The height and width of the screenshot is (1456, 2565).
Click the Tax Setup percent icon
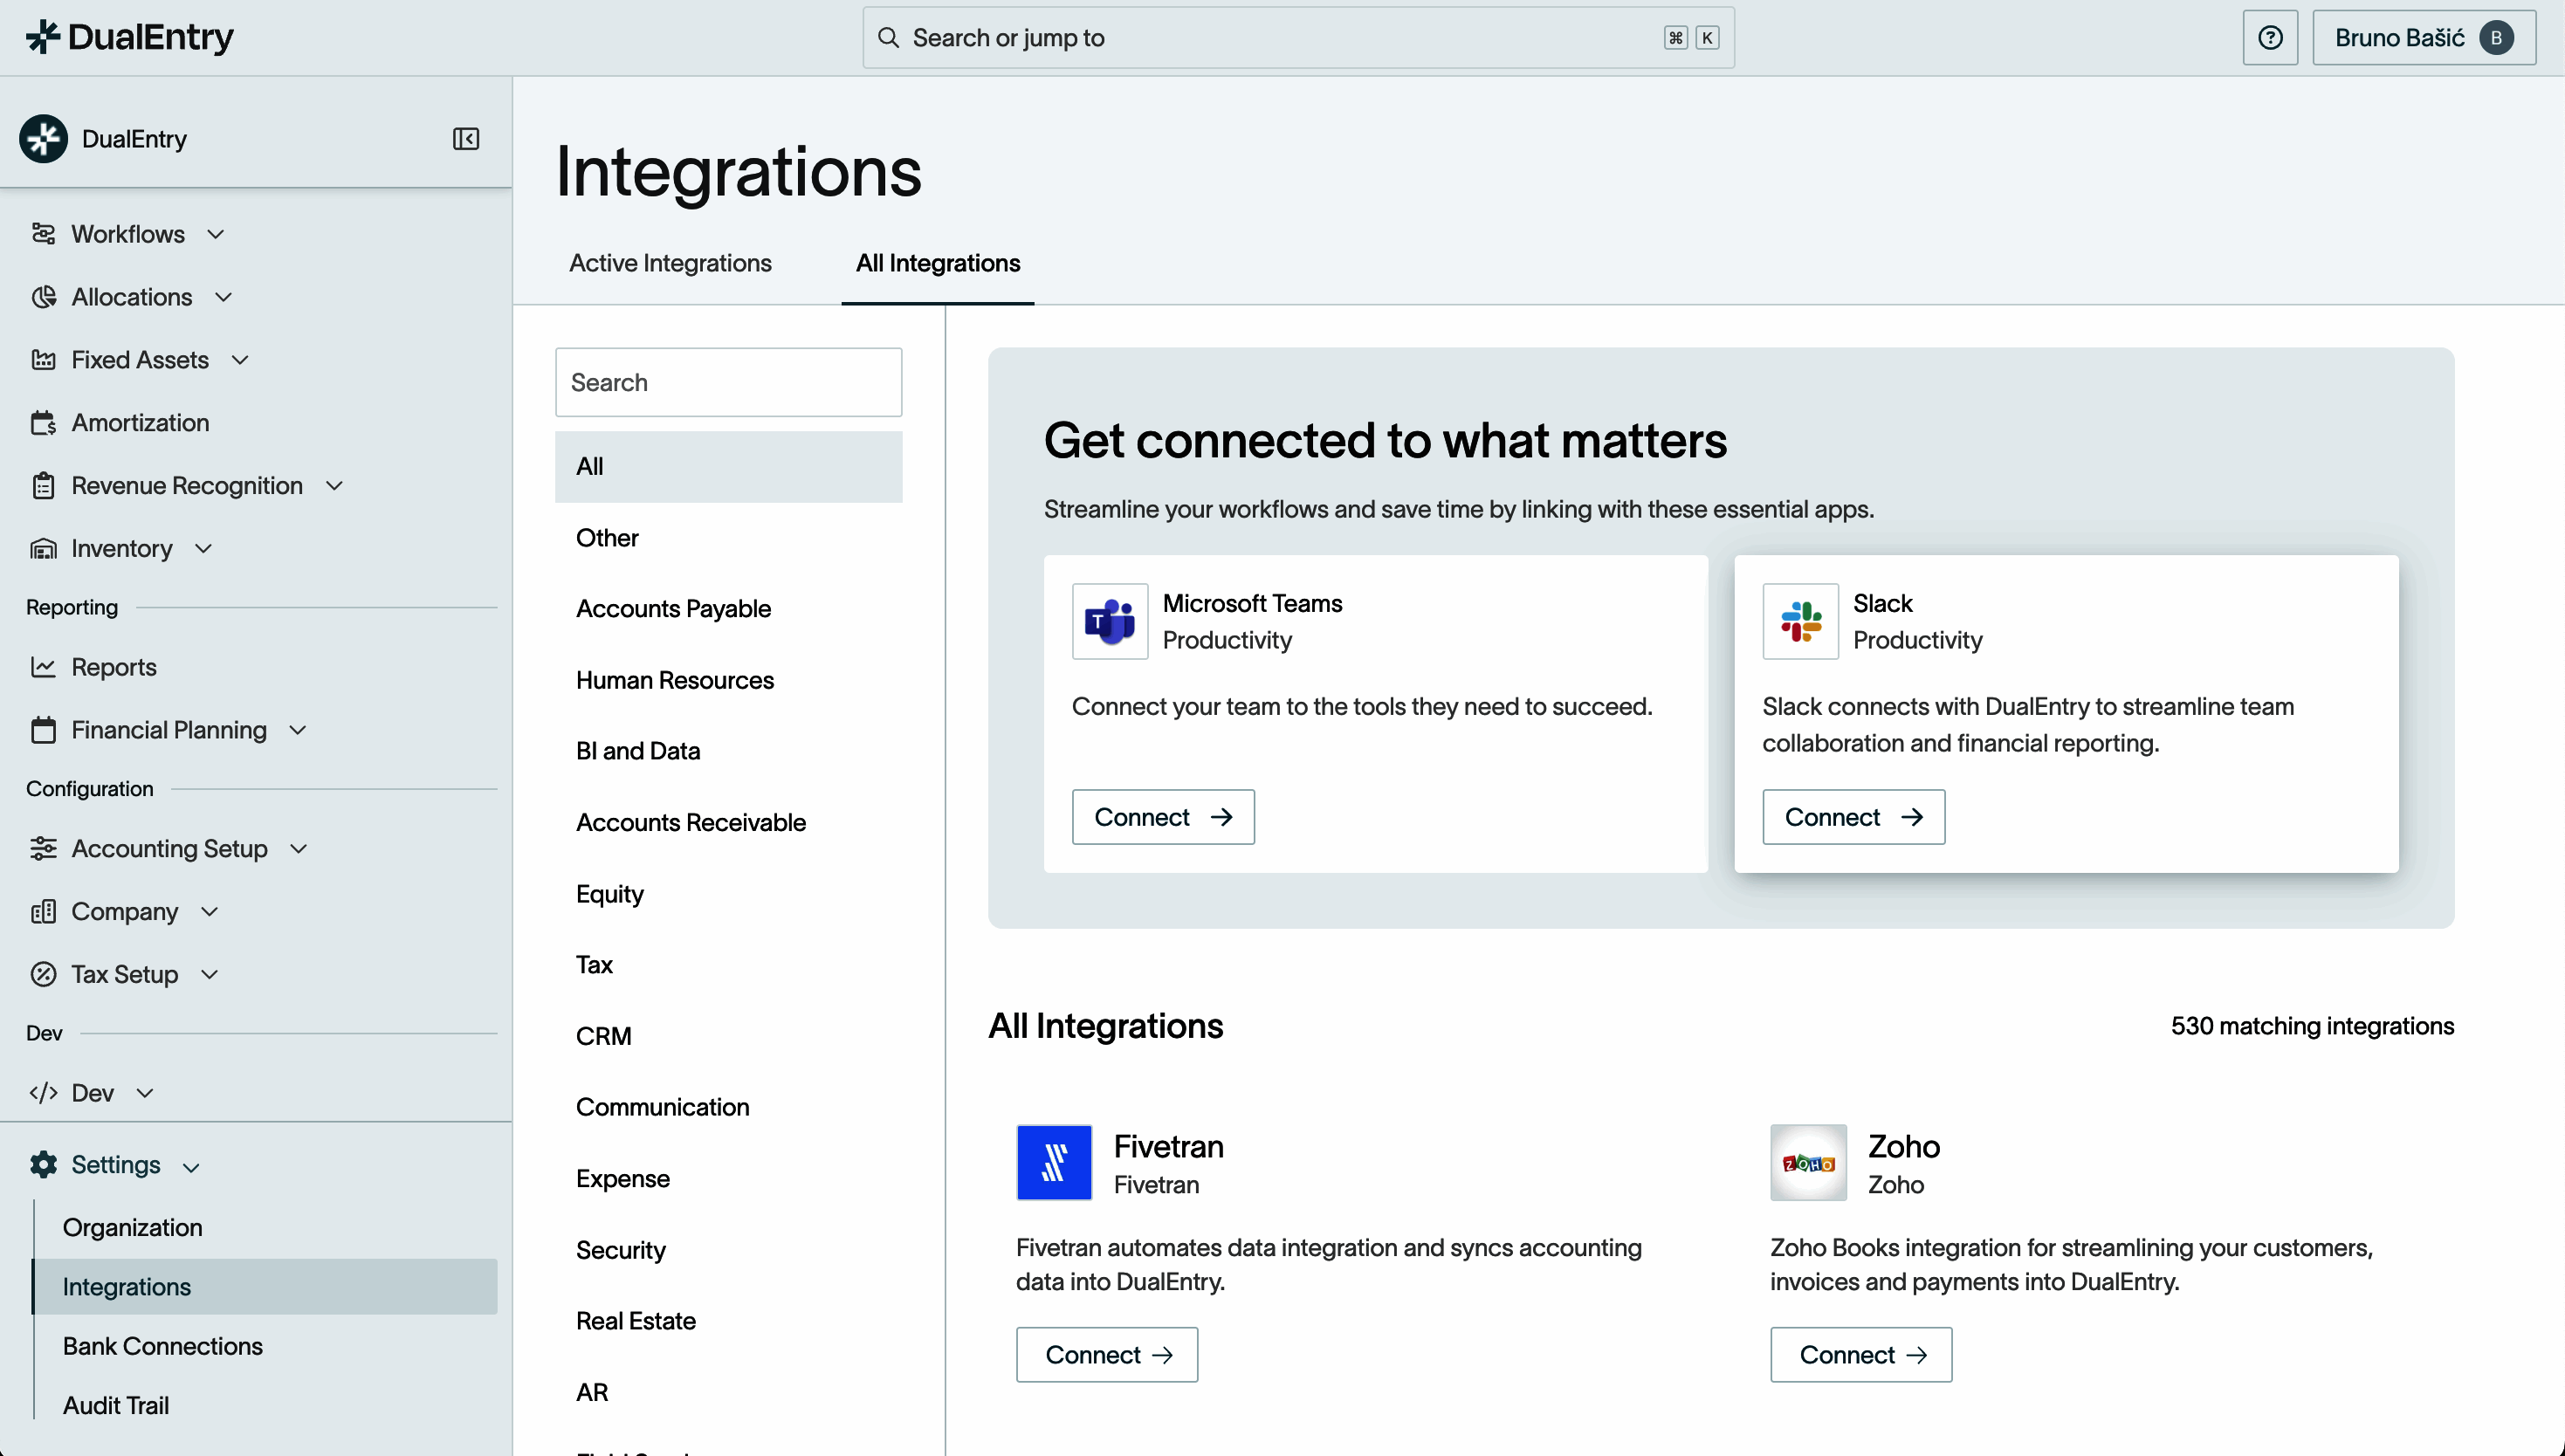coord(43,975)
